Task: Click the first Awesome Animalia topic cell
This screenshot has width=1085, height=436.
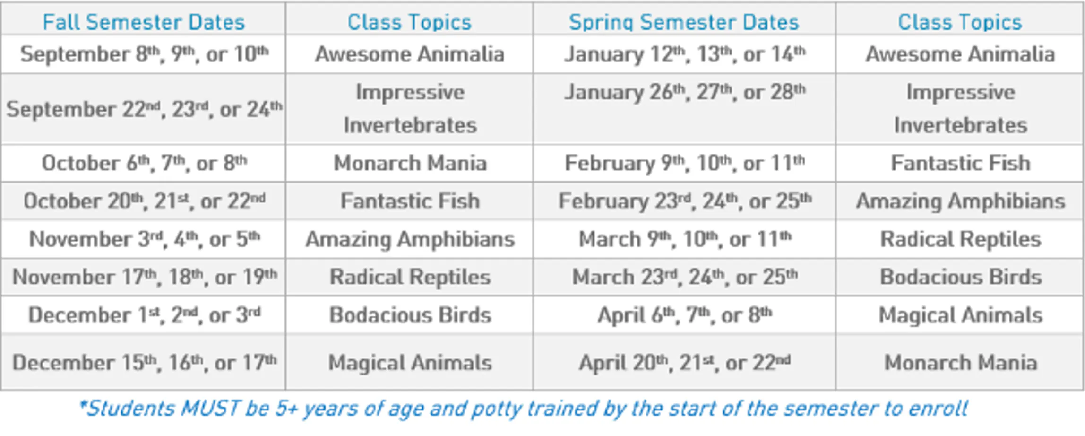Action: (410, 54)
